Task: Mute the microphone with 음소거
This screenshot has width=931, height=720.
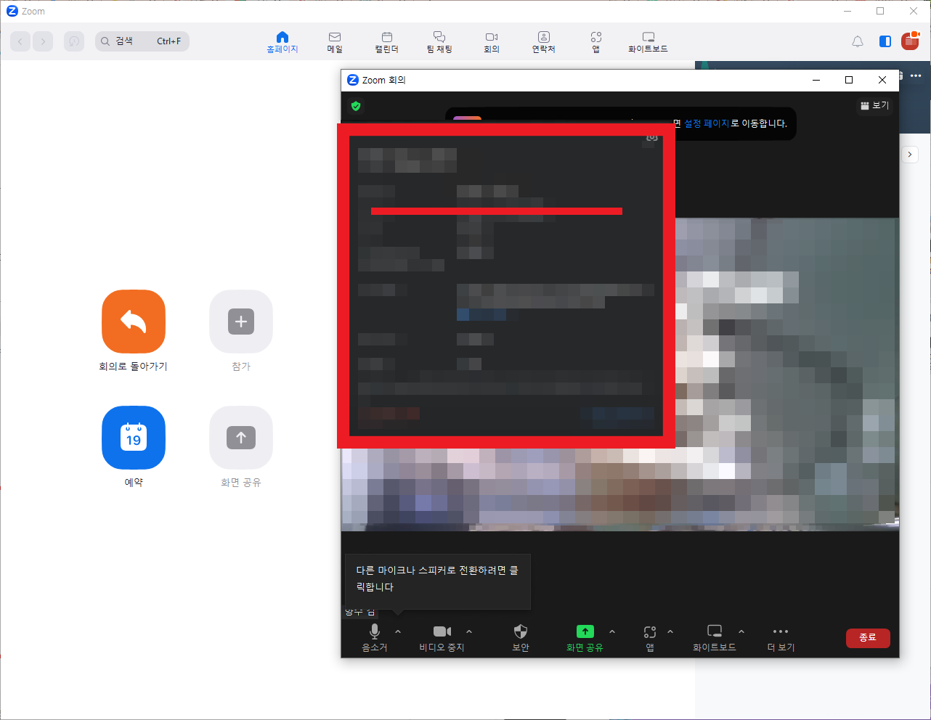Action: click(374, 637)
